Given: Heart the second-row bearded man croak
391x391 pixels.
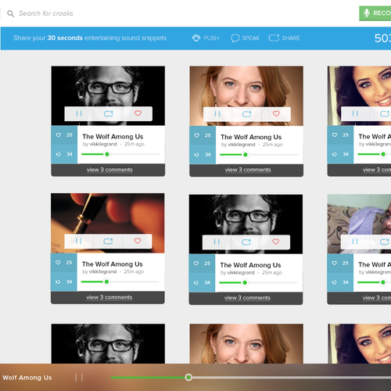Looking at the screenshot, I should tap(276, 242).
